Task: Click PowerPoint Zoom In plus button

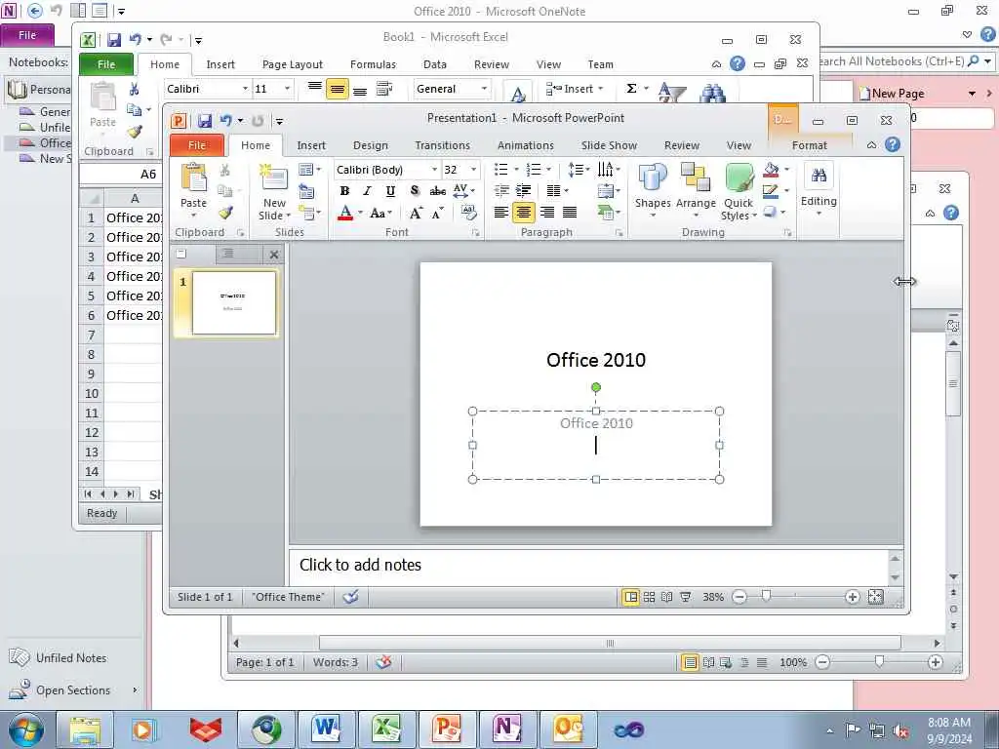Action: click(853, 597)
